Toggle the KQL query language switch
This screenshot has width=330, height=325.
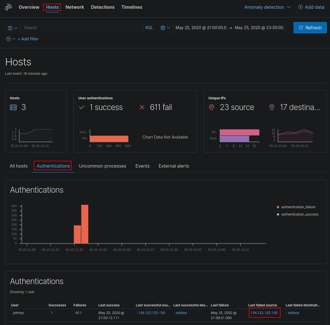(149, 28)
